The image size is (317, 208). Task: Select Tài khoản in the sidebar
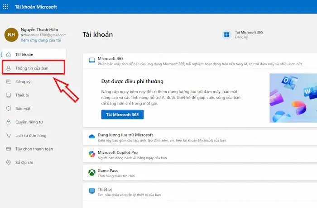tap(34, 55)
